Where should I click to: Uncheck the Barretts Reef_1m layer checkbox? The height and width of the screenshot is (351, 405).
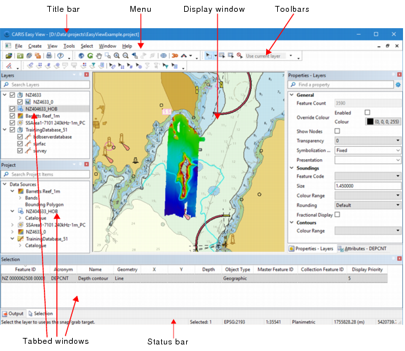click(12, 116)
